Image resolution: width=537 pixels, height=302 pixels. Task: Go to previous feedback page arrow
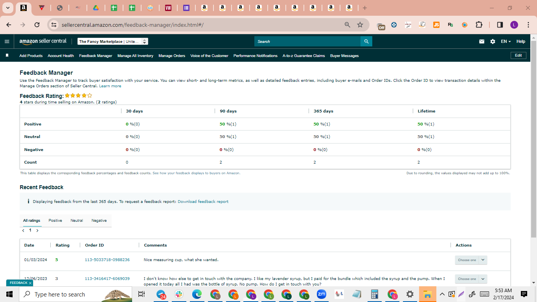click(23, 230)
